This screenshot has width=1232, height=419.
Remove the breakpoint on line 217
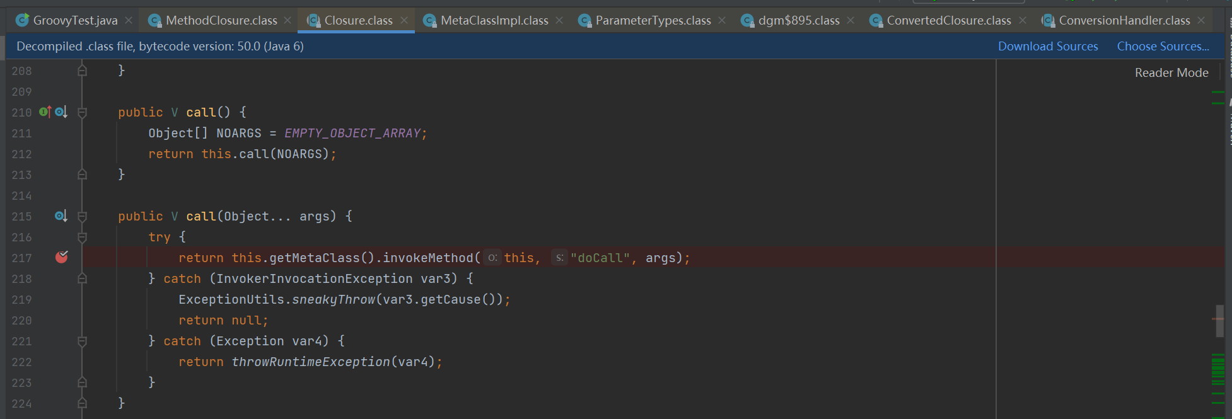tap(62, 256)
